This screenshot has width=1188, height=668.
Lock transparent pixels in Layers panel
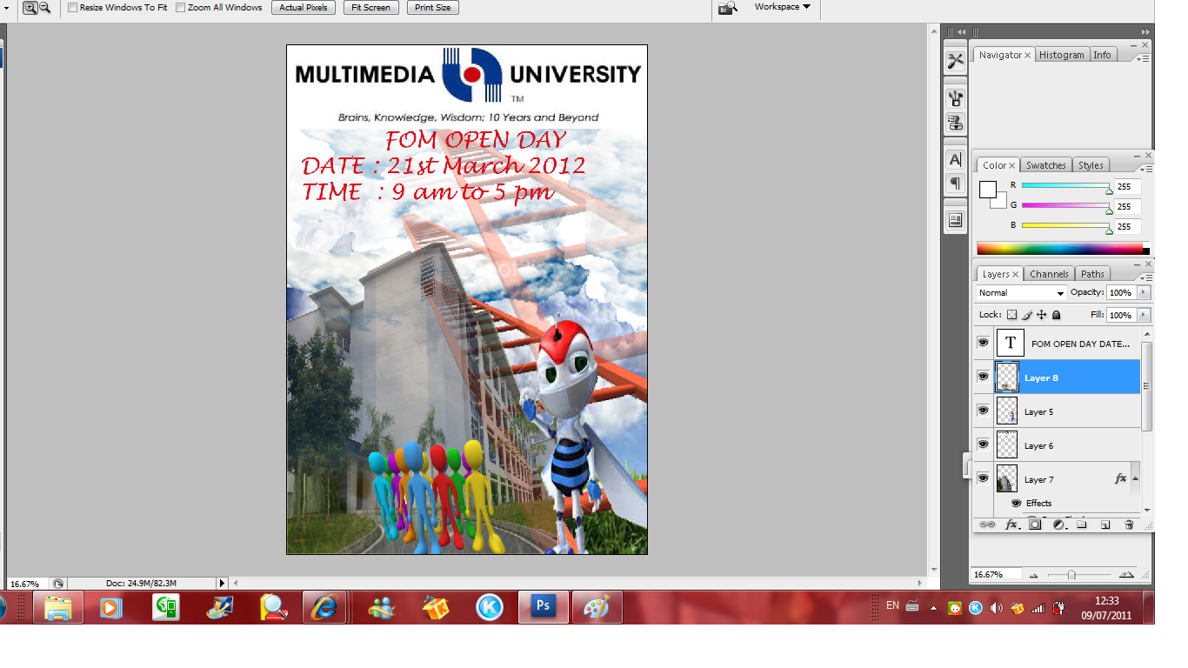tap(1011, 315)
